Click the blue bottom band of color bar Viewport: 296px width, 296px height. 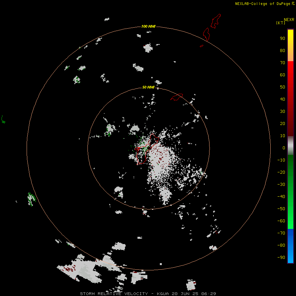pyautogui.click(x=290, y=246)
